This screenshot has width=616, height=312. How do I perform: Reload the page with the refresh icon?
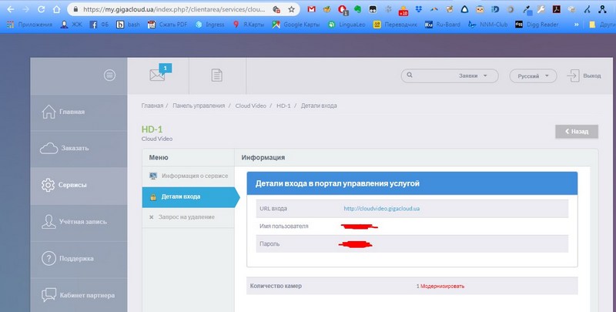point(42,9)
